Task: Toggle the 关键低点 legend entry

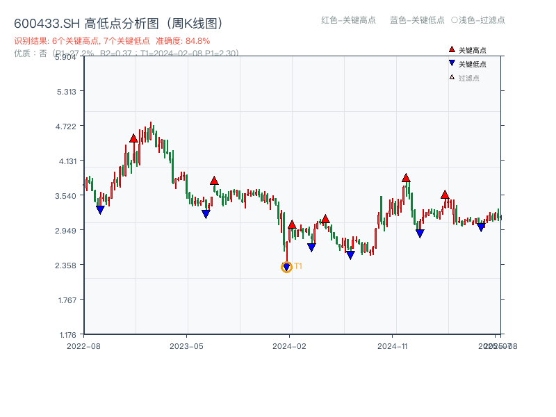Action: coord(473,64)
